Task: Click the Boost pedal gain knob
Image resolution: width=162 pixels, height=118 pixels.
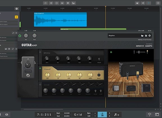Action: pyautogui.click(x=28, y=65)
